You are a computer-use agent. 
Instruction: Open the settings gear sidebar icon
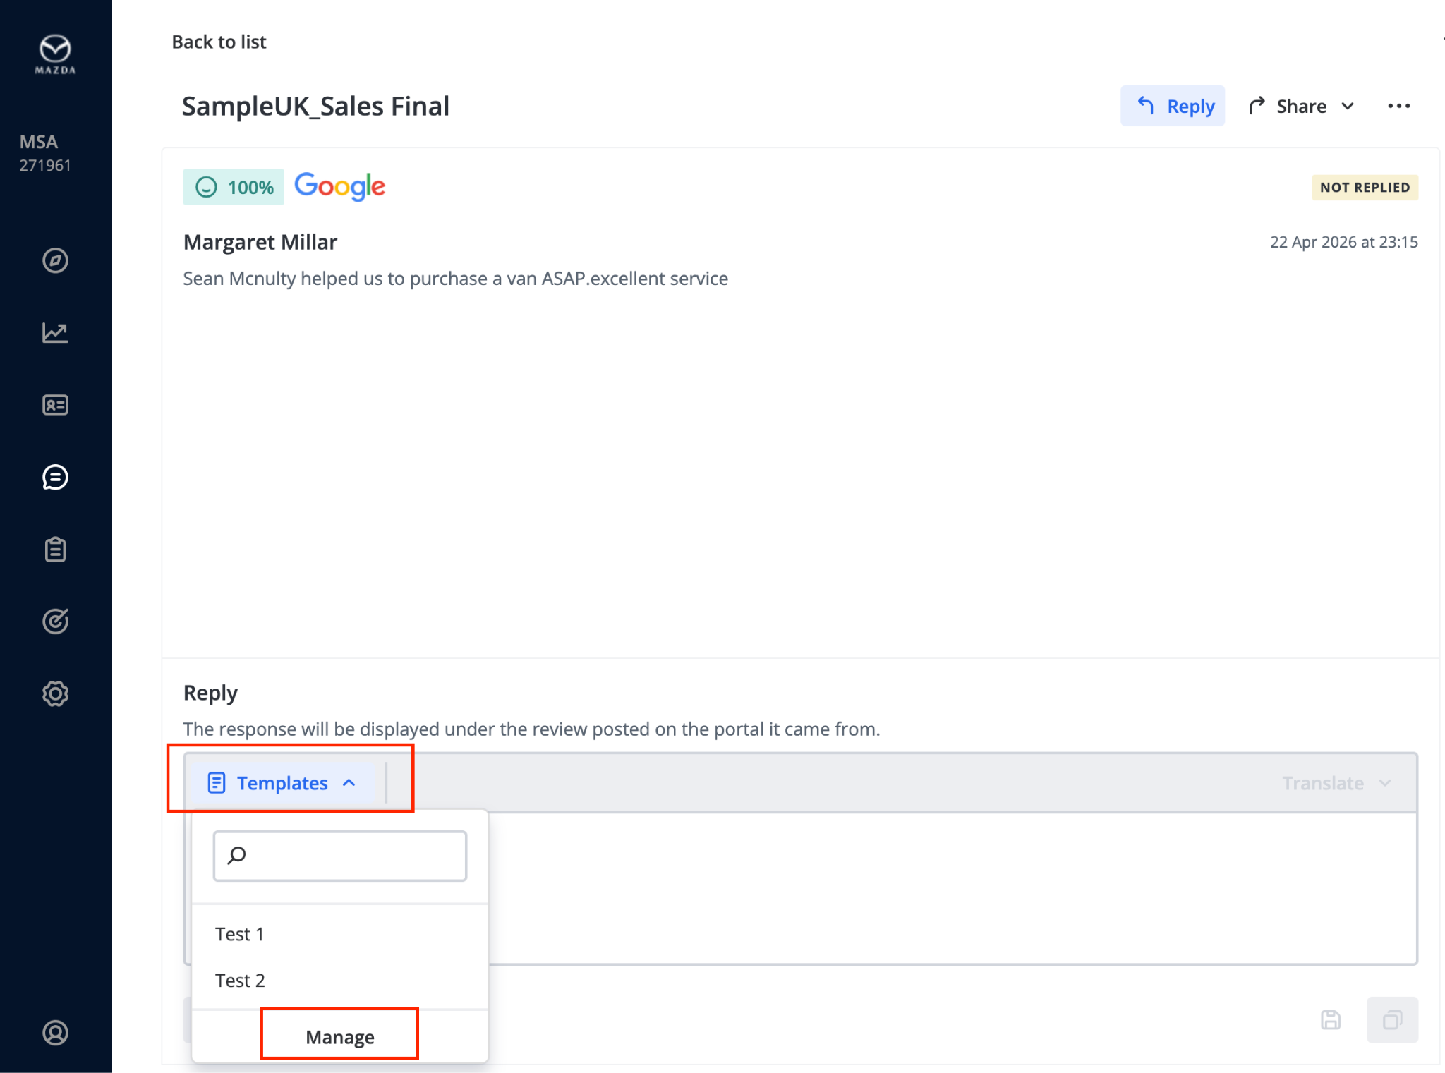pos(55,693)
